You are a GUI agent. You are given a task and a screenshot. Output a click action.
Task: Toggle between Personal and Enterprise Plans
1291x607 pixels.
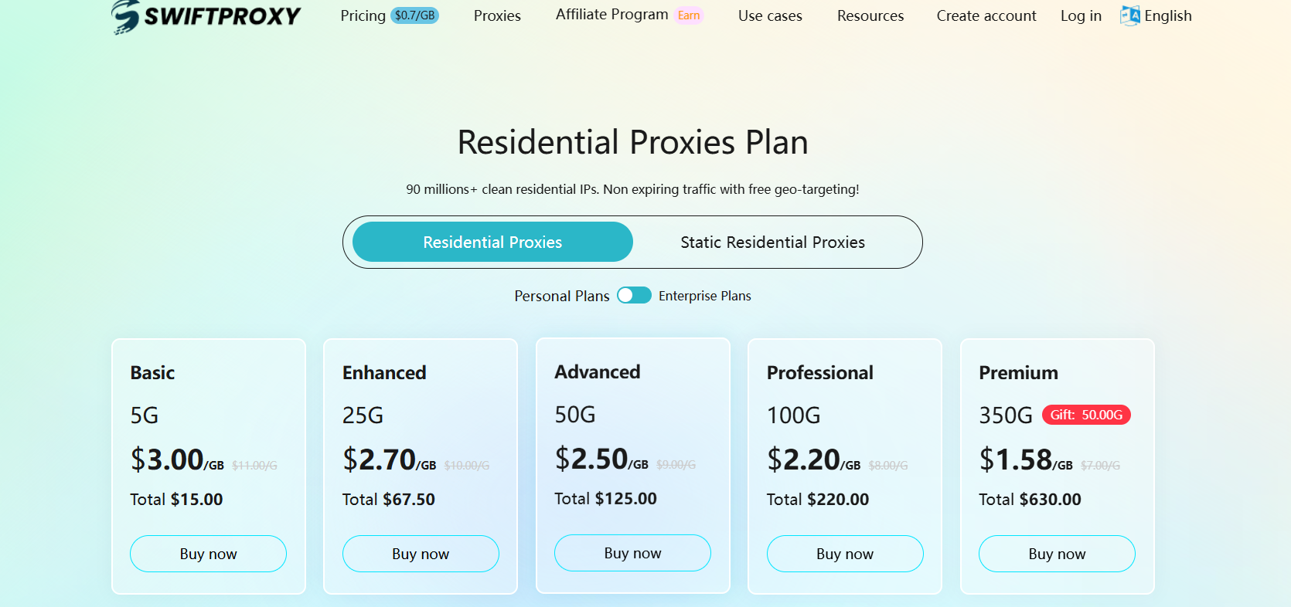click(x=634, y=296)
